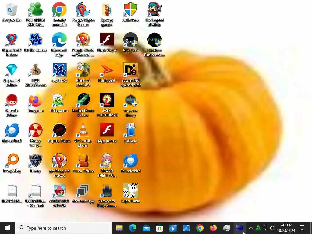This screenshot has width=312, height=234.
Task: Open the Mail app on the taskbar
Action: pos(146,228)
